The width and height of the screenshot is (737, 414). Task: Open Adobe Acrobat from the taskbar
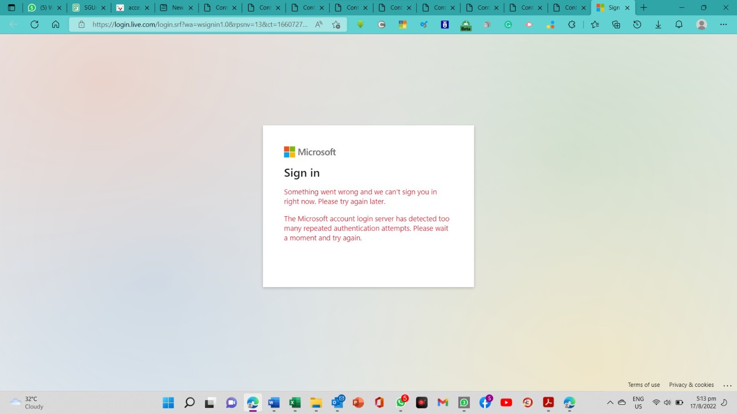(x=548, y=403)
